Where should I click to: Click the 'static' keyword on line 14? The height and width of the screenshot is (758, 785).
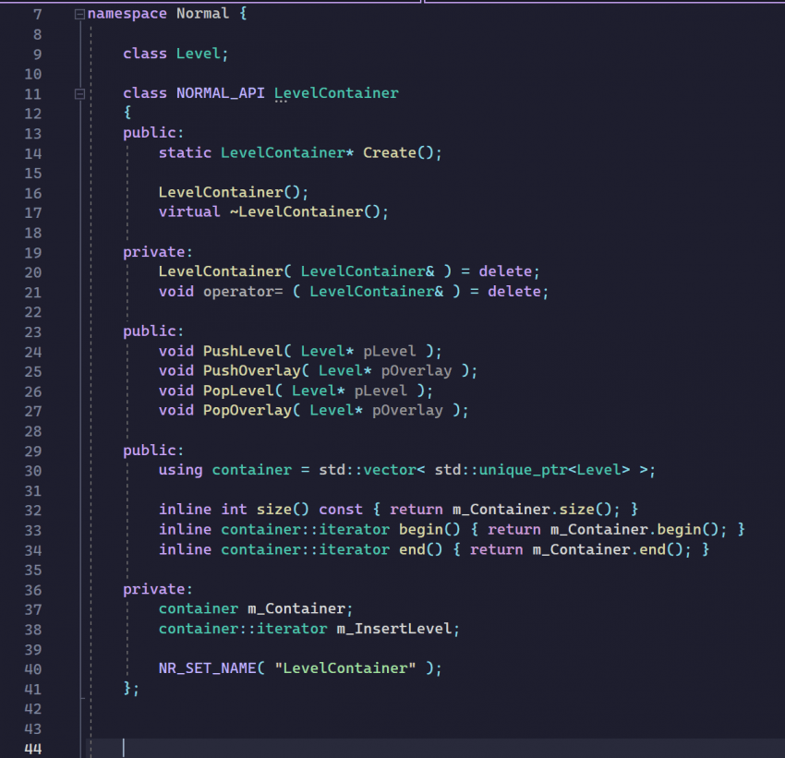click(186, 152)
